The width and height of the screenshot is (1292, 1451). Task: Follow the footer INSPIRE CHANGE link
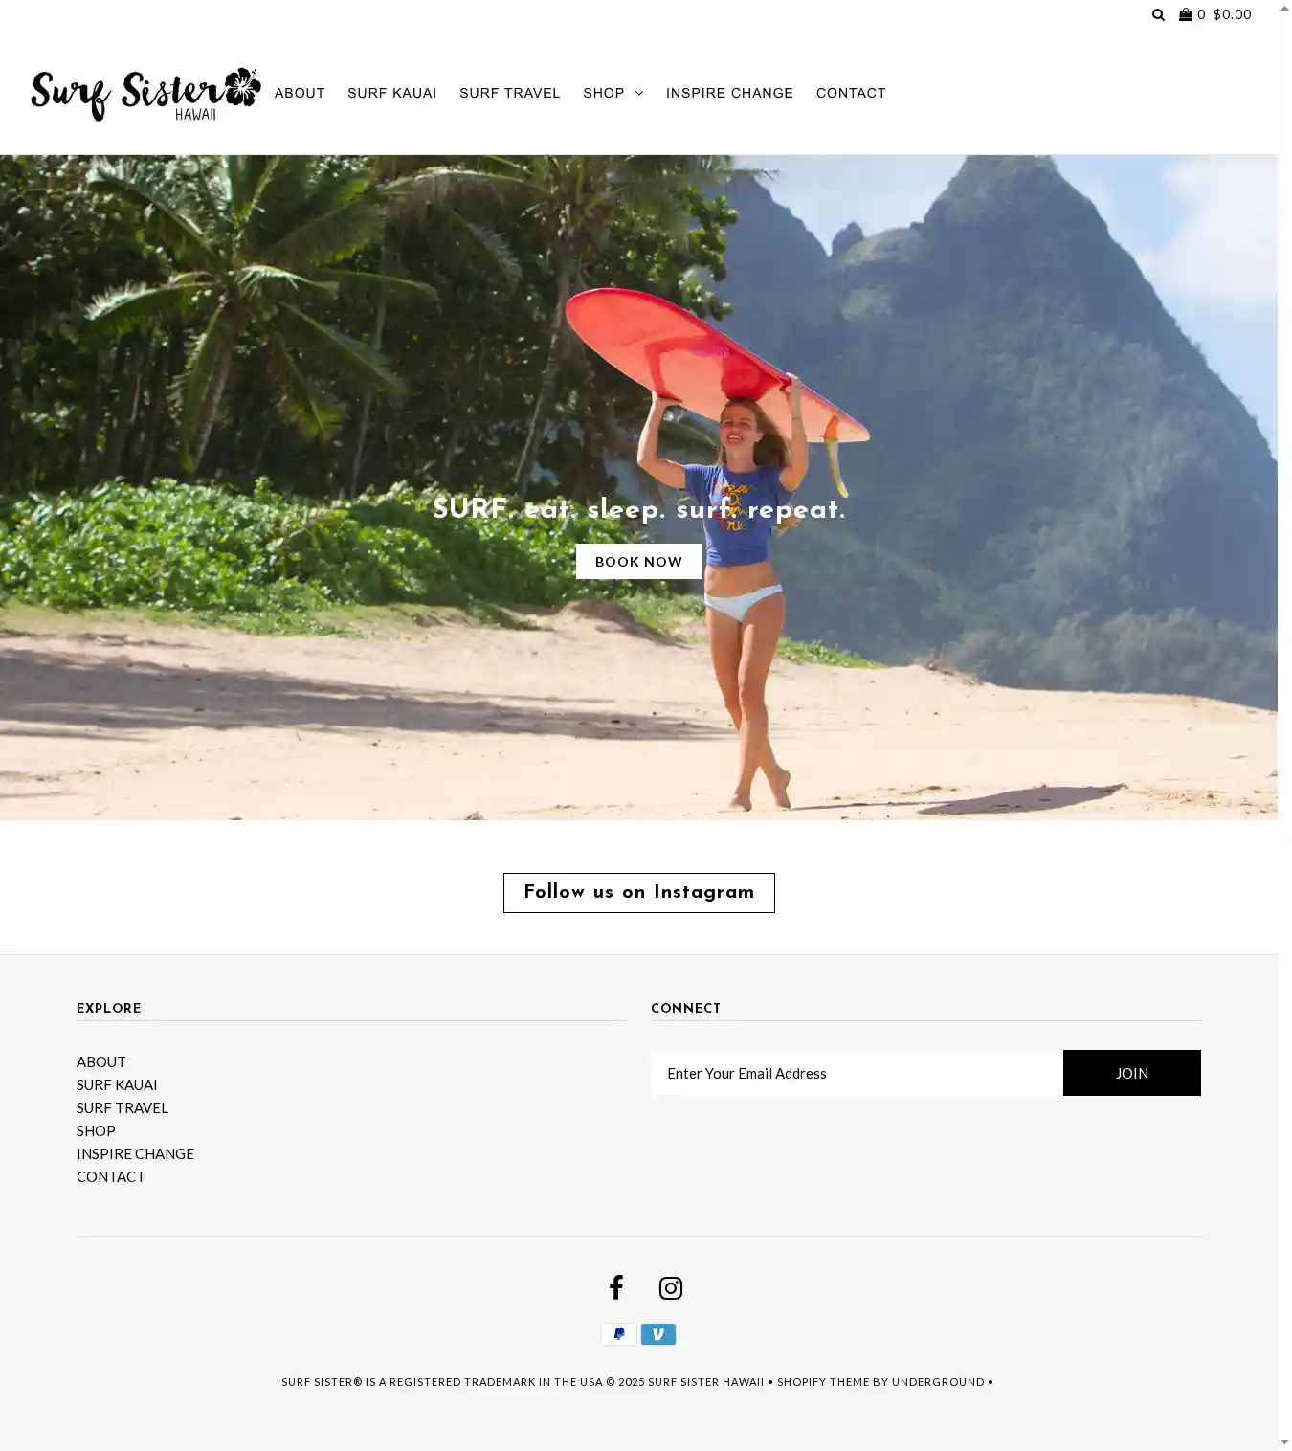(135, 1153)
